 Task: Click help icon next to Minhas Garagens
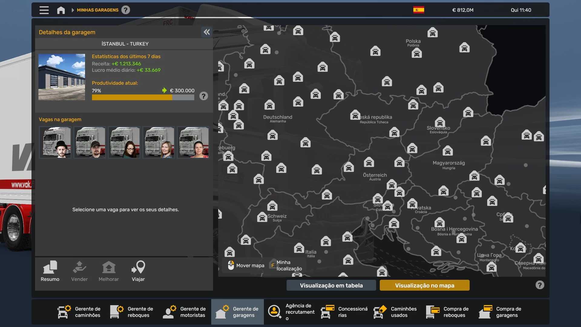[126, 10]
